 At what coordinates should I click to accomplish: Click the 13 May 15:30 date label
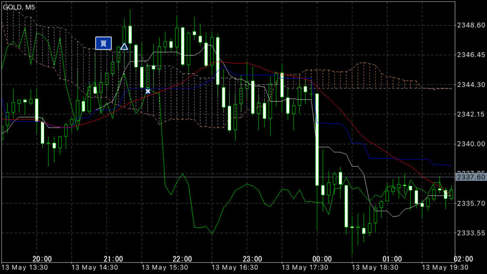click(165, 267)
